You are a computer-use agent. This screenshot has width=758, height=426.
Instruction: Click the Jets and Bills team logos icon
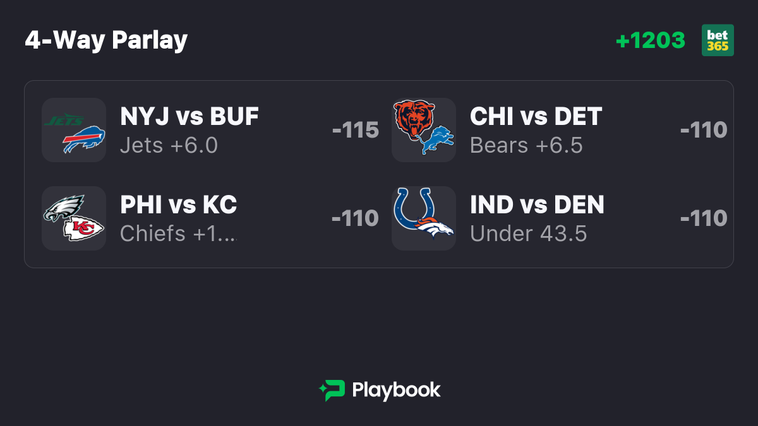tap(74, 130)
